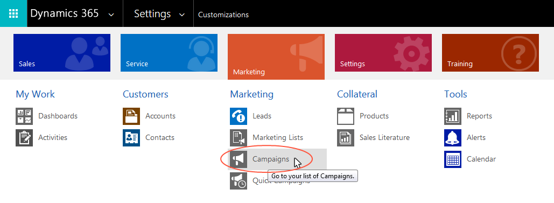Open the Campaigns text link
Viewport: 554px width, 203px height.
tap(271, 159)
